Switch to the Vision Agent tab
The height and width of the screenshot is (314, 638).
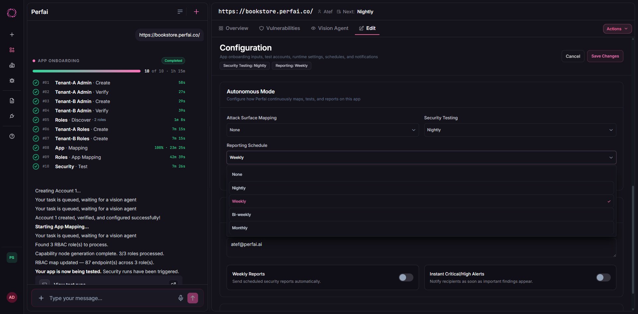[330, 28]
